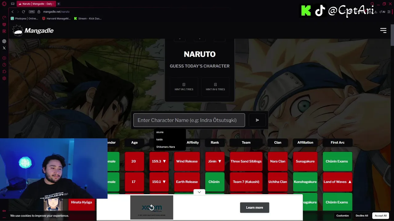Viewport: 394px width, 221px height.
Task: Click the Hinata Hyūga guess label
Action: (82, 202)
